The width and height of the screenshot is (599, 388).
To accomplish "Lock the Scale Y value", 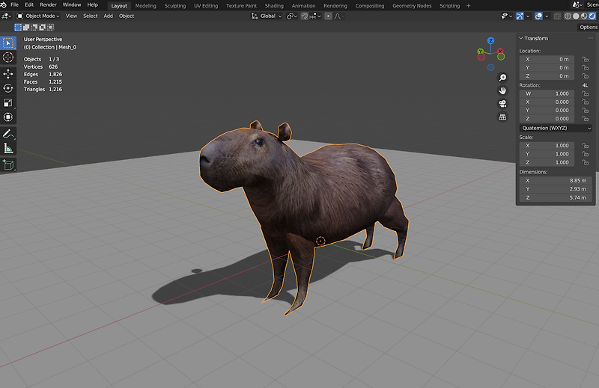I will pyautogui.click(x=585, y=154).
